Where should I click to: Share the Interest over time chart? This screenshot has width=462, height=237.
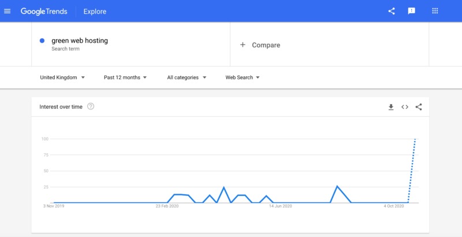click(419, 107)
